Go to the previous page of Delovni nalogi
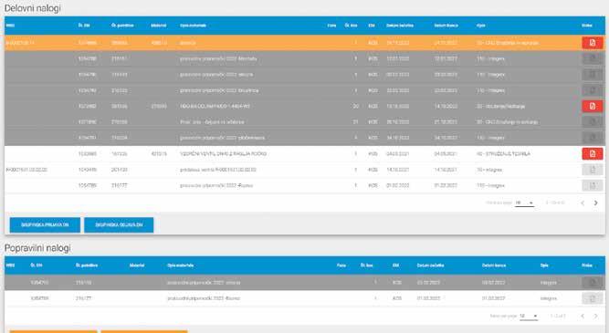Viewport: 609px width, 333px height. click(583, 203)
